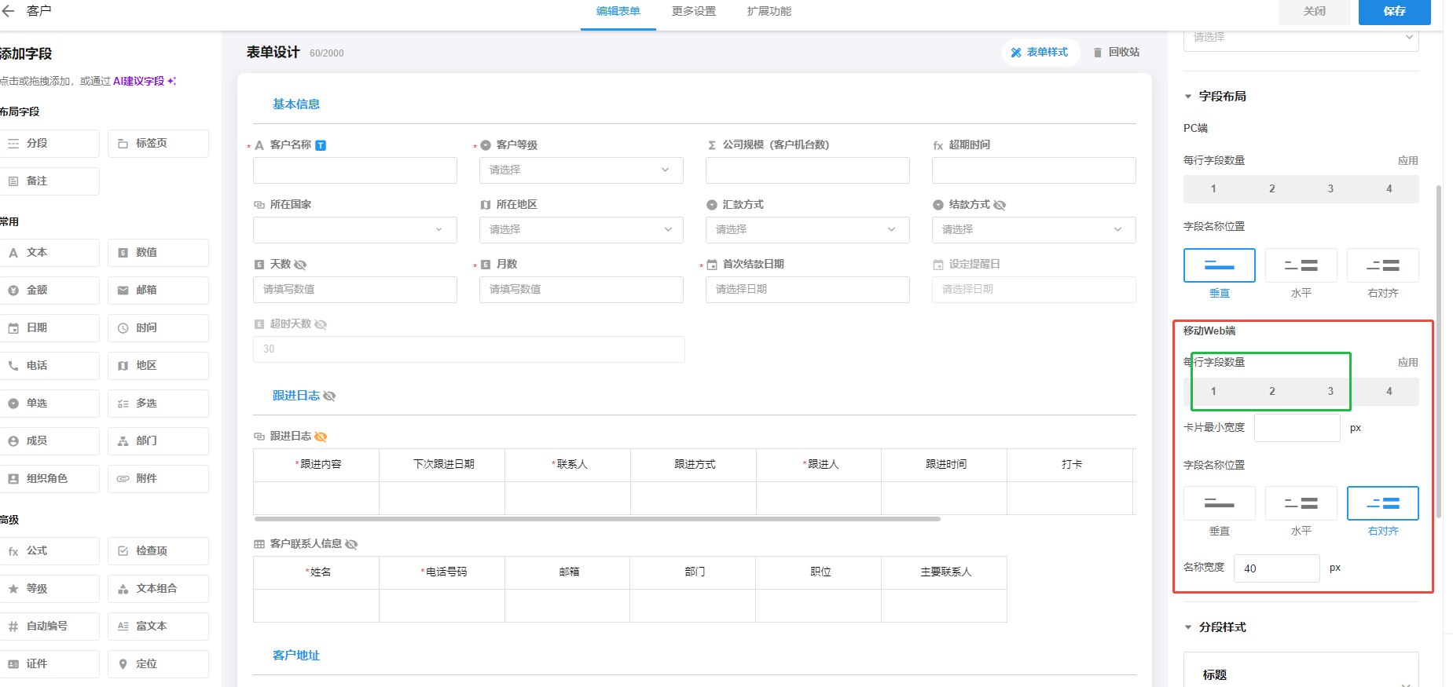The image size is (1453, 687).
Task: Add a 分段 layout field
Action: (49, 144)
